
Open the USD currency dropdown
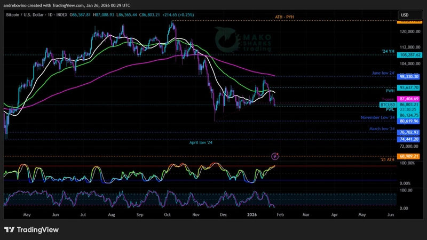pos(405,15)
